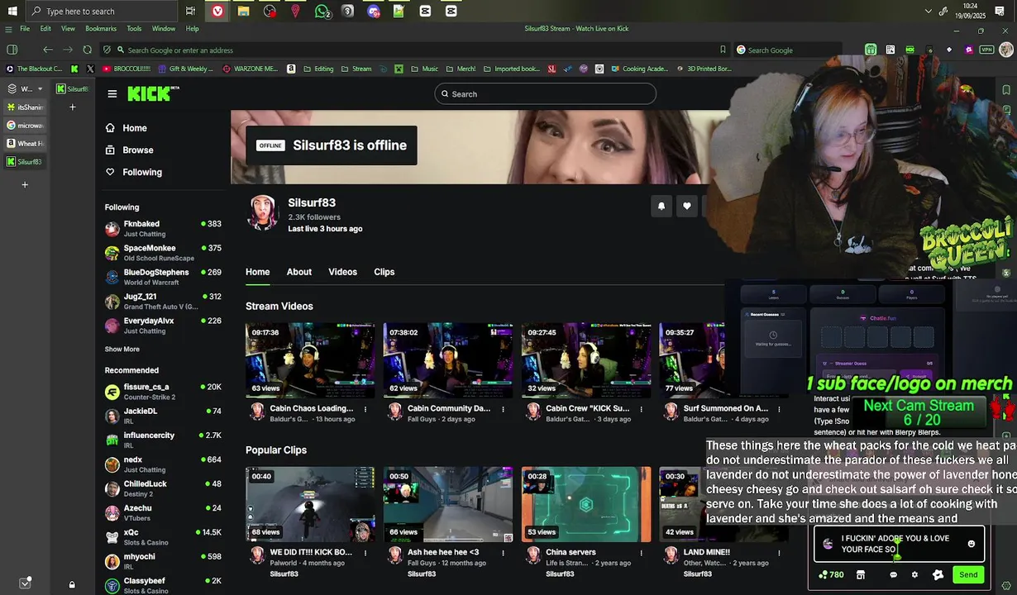Open the Amazon bookmark icon
The width and height of the screenshot is (1017, 595).
(x=291, y=69)
